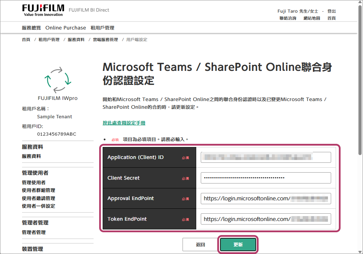Viewport: 363px width, 254px height.
Task: Open 網站地圖 link
Action: [x=312, y=18]
